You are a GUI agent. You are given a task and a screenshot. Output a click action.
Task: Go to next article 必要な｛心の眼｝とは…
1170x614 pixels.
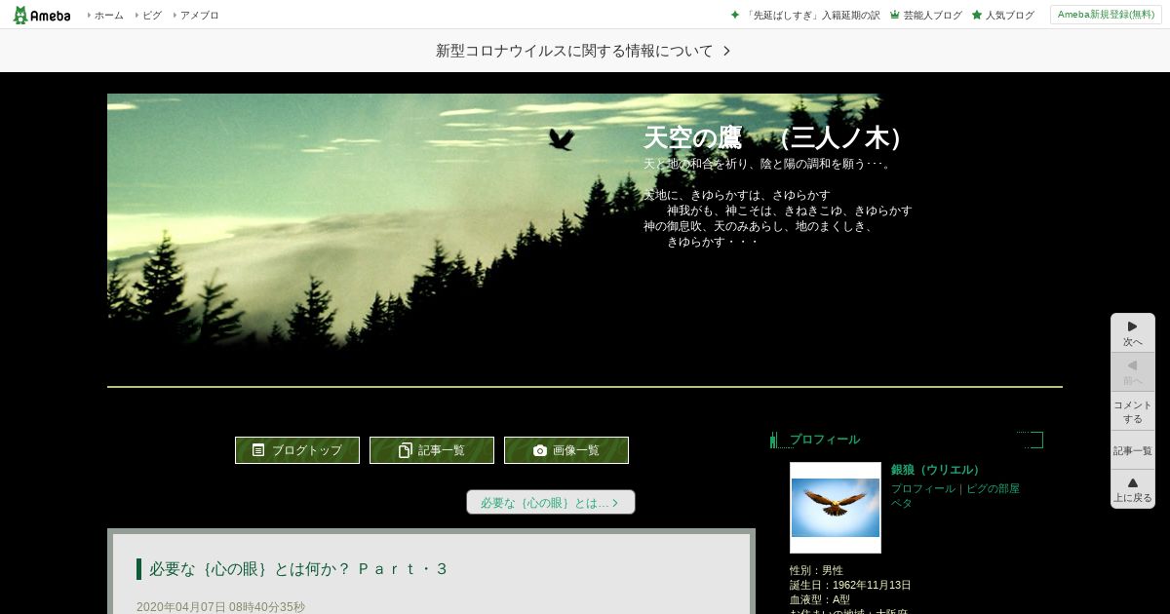point(551,502)
